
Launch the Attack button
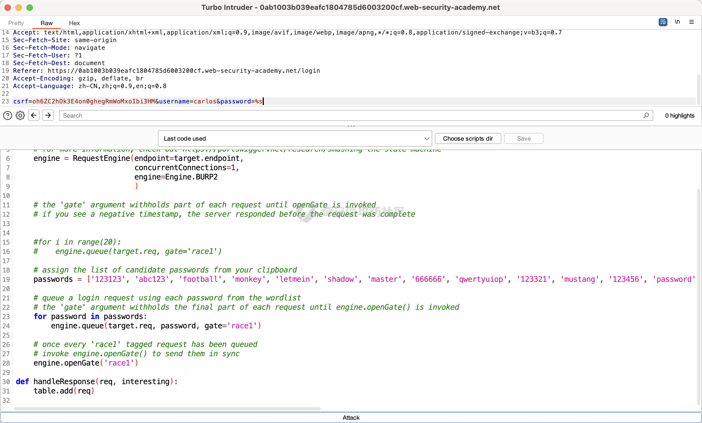click(351, 417)
